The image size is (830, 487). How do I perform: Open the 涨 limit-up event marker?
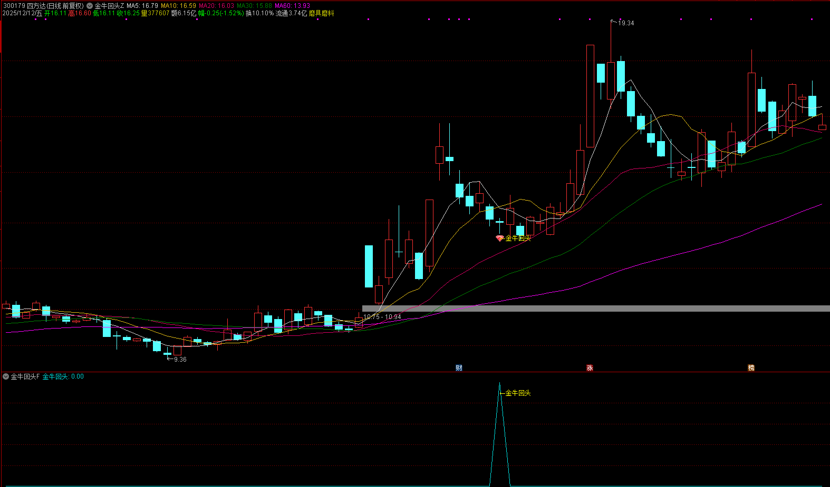590,368
